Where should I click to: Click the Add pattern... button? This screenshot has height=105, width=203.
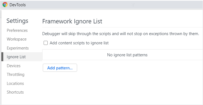pos(60,68)
